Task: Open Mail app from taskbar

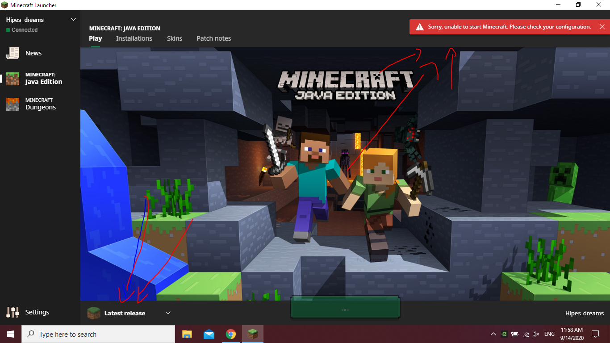Action: click(209, 334)
